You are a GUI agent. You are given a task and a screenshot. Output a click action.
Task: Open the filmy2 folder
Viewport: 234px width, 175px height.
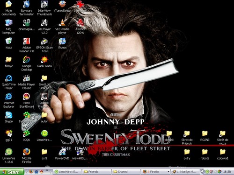coord(8,62)
